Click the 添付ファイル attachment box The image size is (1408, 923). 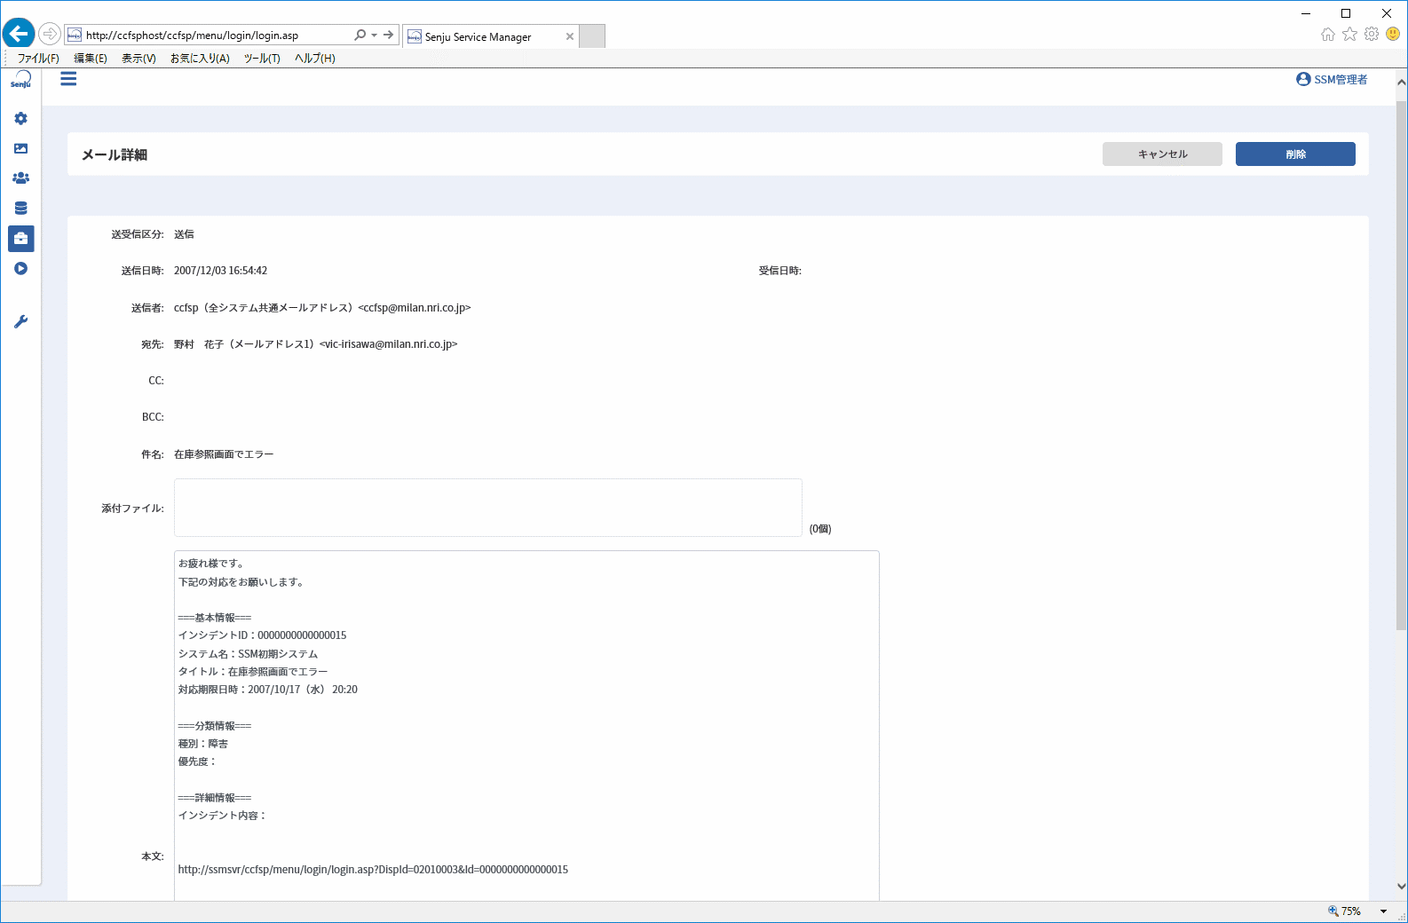pyautogui.click(x=488, y=508)
